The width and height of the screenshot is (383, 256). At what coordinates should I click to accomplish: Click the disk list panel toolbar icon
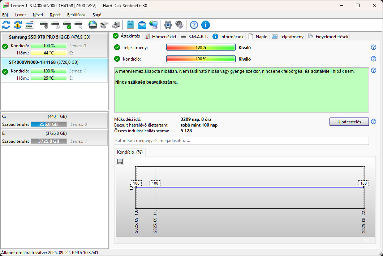click(x=29, y=25)
